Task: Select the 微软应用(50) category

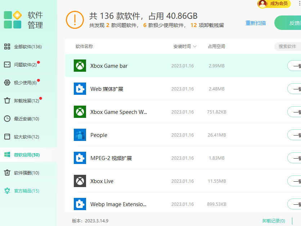Action: [x=28, y=155]
